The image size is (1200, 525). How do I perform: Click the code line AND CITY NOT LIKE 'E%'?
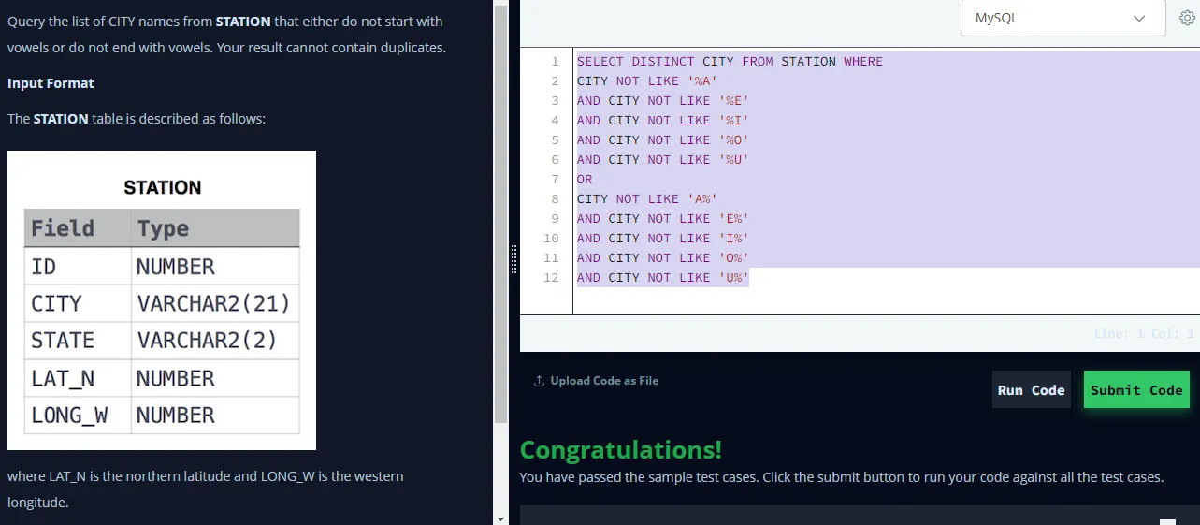pos(663,219)
